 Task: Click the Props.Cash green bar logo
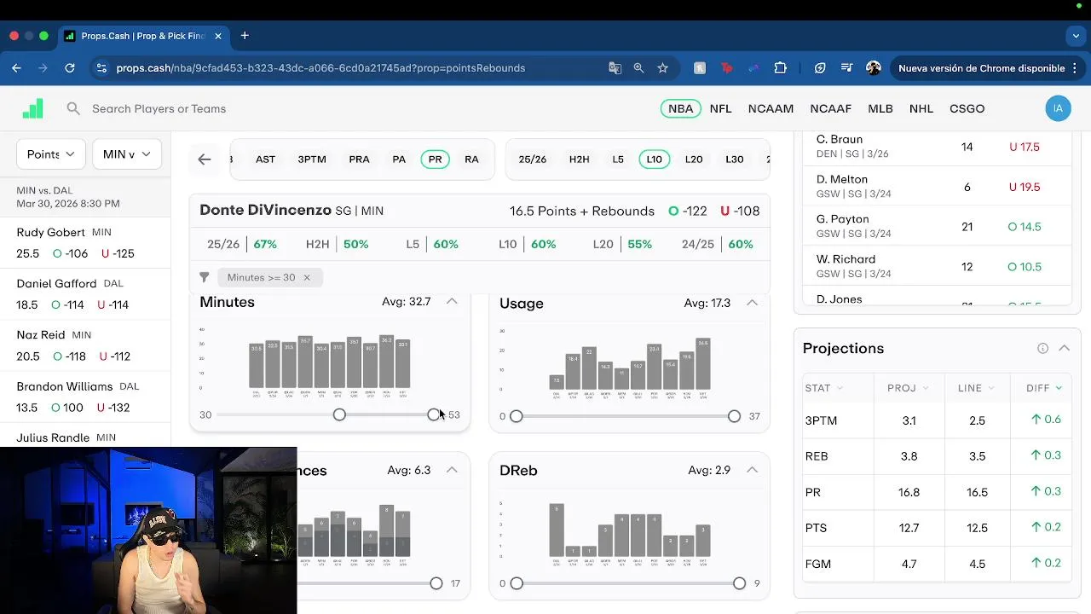(x=32, y=108)
